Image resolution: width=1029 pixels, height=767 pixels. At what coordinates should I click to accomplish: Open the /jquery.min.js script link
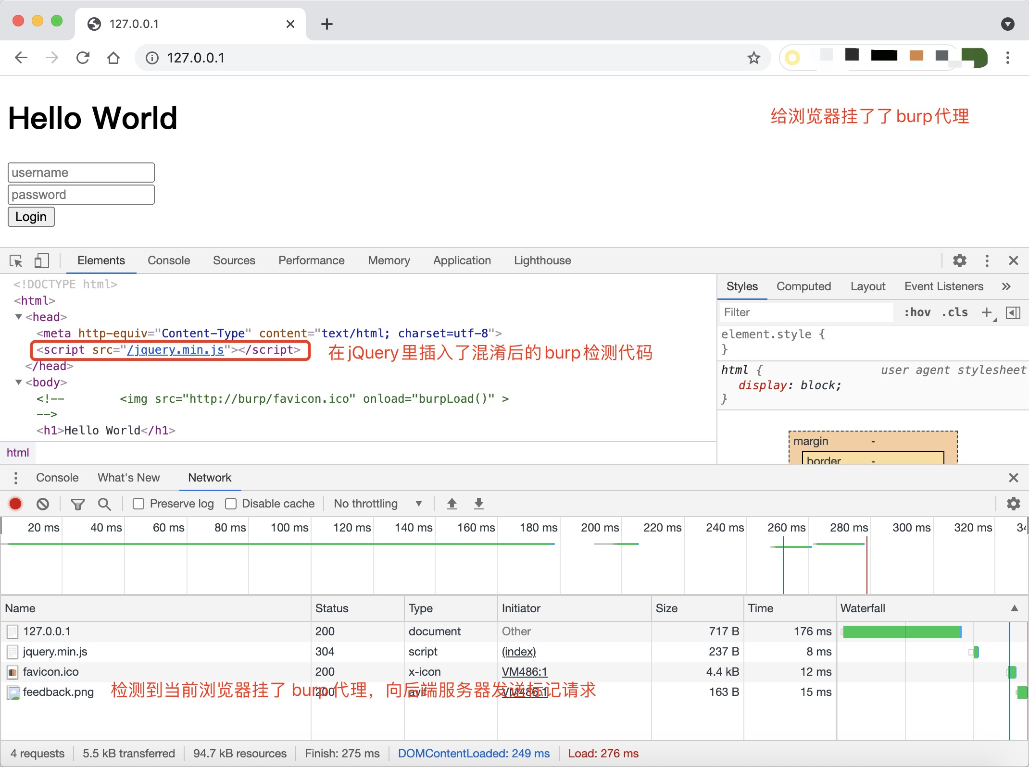(176, 350)
